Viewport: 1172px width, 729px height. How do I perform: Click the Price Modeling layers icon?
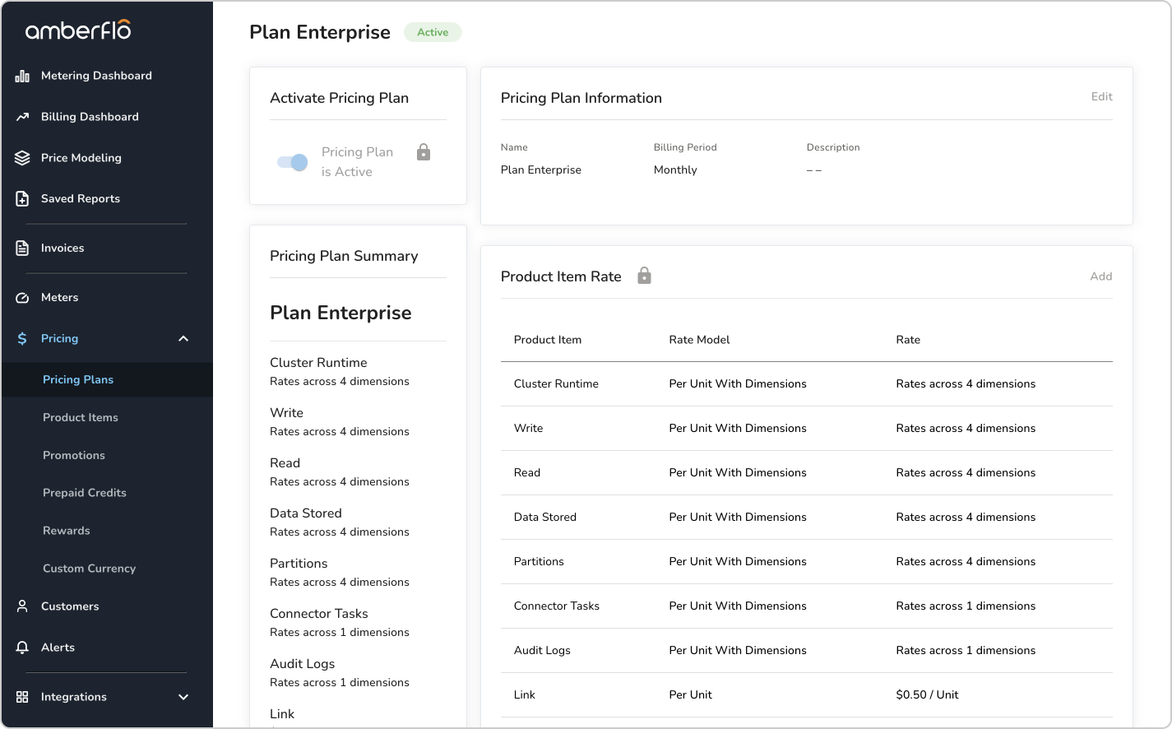point(22,158)
